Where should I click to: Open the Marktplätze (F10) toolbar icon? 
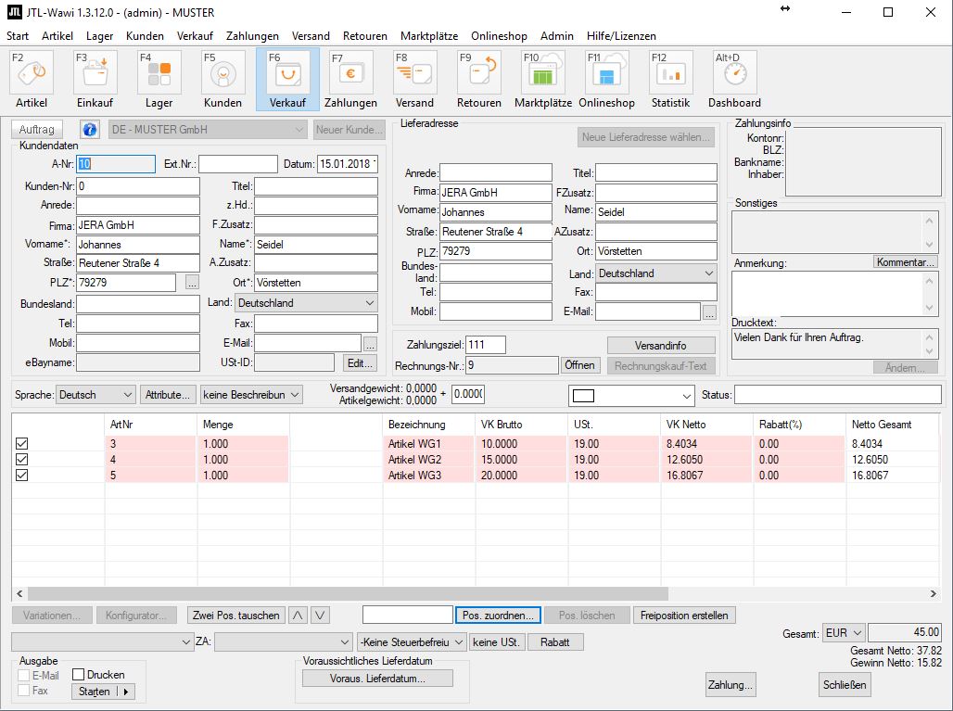(x=542, y=80)
